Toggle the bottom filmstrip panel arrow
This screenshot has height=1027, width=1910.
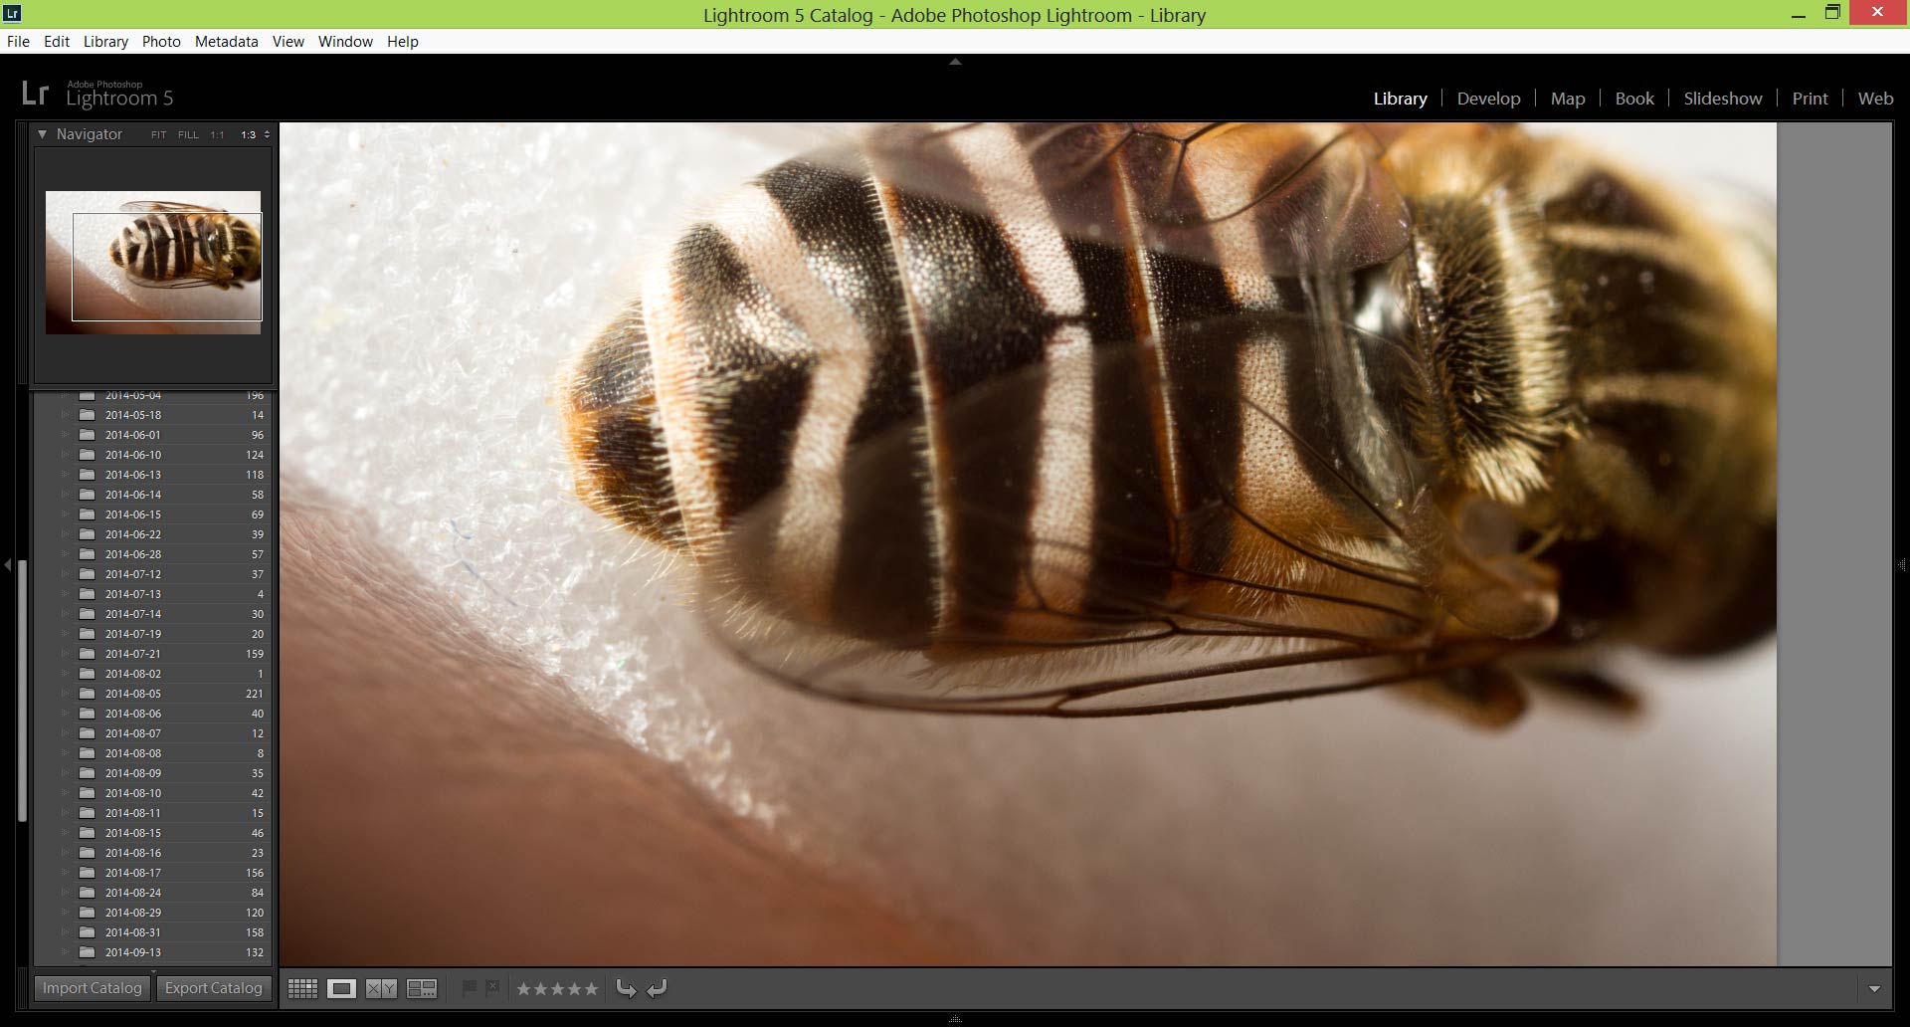tap(955, 1019)
